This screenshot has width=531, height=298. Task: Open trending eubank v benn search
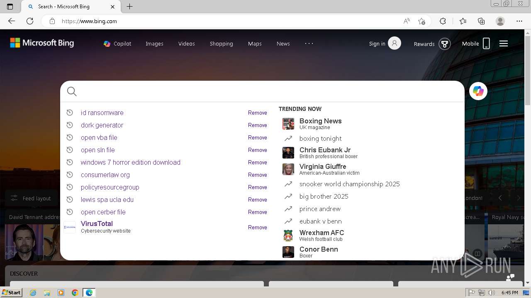pyautogui.click(x=320, y=221)
